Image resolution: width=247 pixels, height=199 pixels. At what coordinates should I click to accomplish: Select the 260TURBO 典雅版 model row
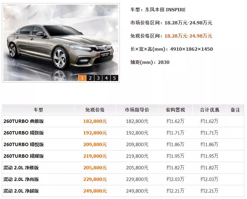click(x=123, y=121)
